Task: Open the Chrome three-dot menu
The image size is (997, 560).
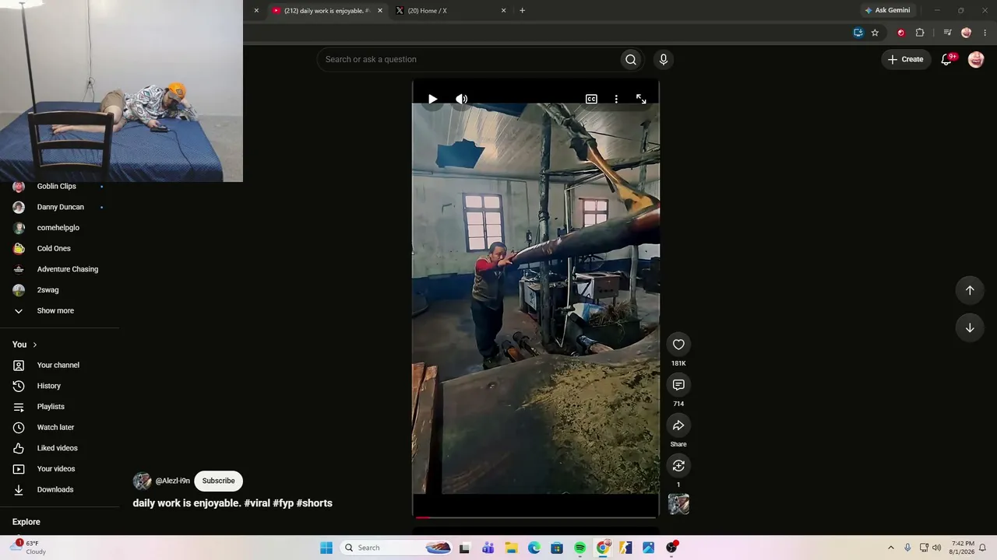Action: click(985, 33)
